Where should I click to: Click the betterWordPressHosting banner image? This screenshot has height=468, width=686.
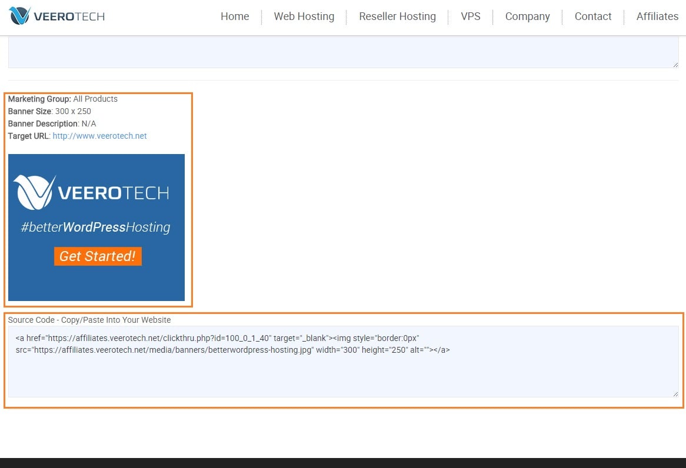point(96,228)
